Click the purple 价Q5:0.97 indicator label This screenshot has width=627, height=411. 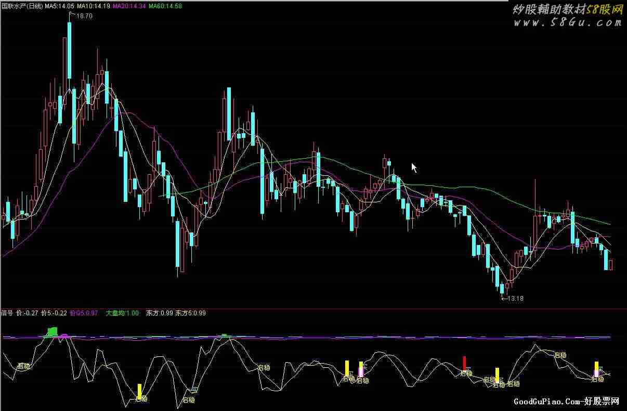84,313
